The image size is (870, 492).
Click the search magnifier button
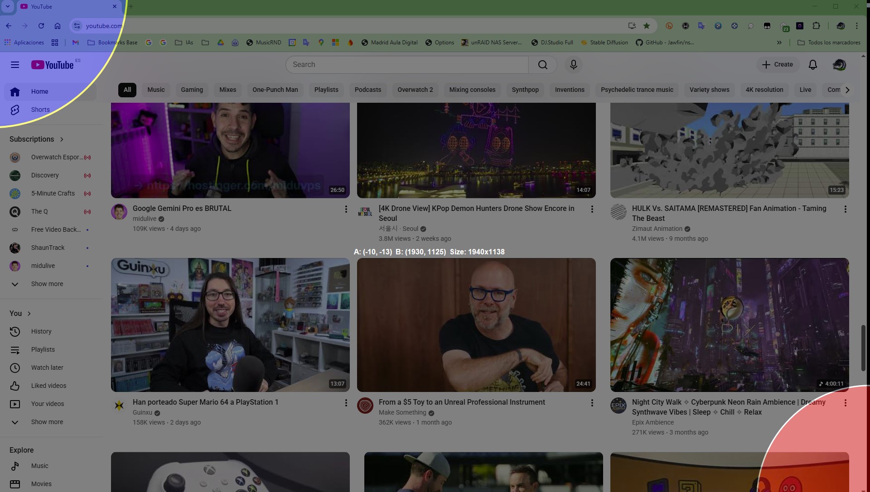pyautogui.click(x=542, y=65)
